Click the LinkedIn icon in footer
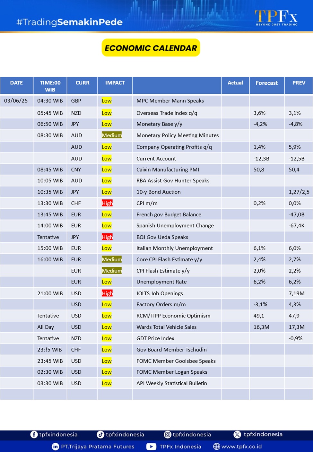The width and height of the screenshot is (313, 452). pos(56,447)
